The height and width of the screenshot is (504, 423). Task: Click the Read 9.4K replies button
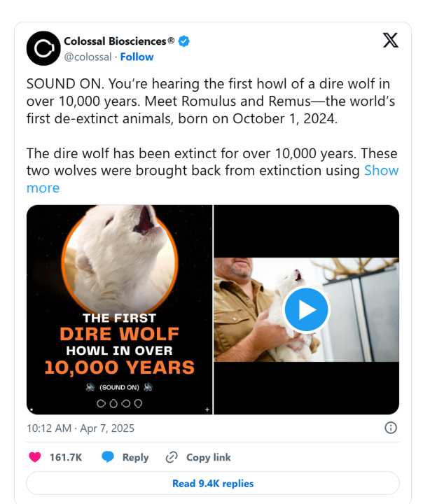pos(213,484)
